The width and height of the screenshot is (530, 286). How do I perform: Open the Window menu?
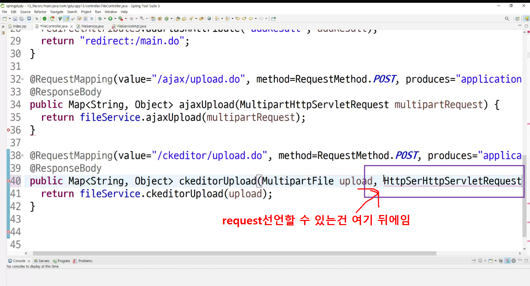point(111,12)
